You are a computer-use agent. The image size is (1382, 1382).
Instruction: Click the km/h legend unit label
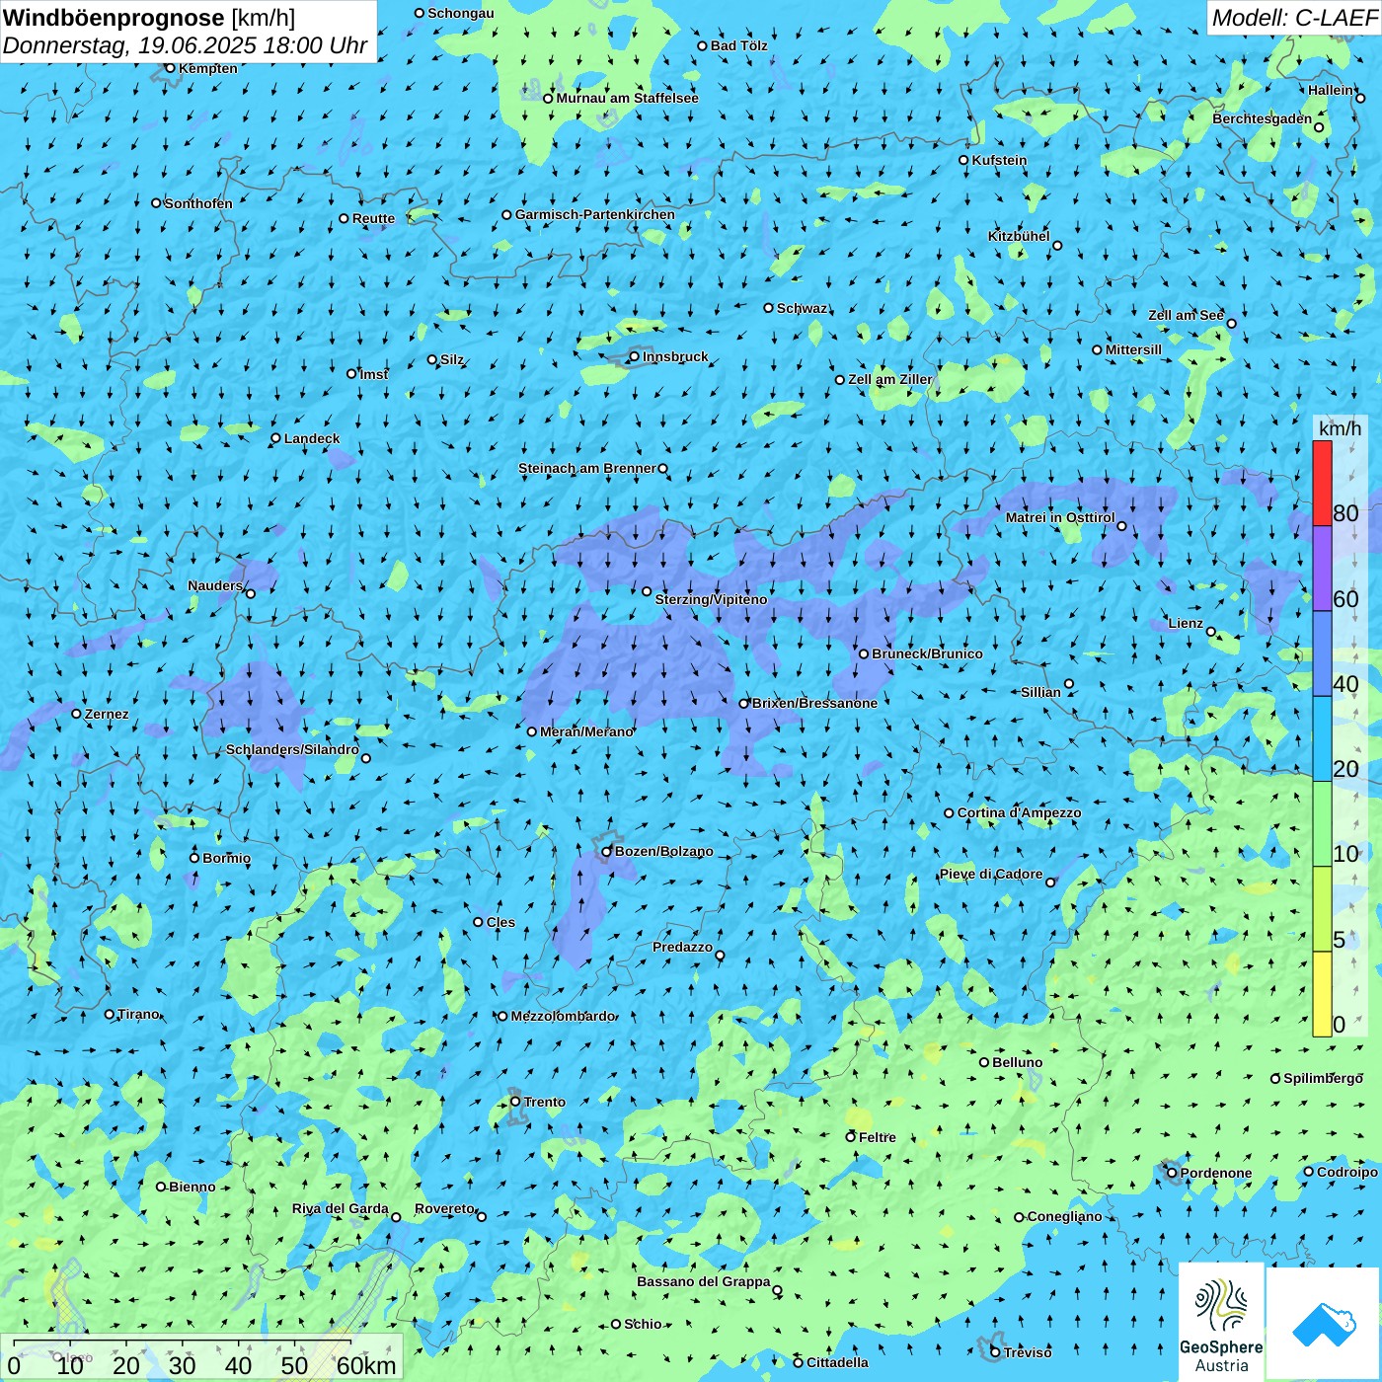(x=1340, y=427)
